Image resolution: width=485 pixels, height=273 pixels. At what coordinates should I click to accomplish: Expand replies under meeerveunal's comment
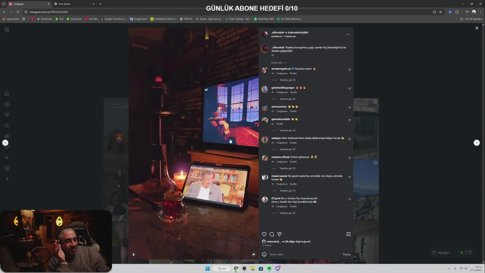287,191
